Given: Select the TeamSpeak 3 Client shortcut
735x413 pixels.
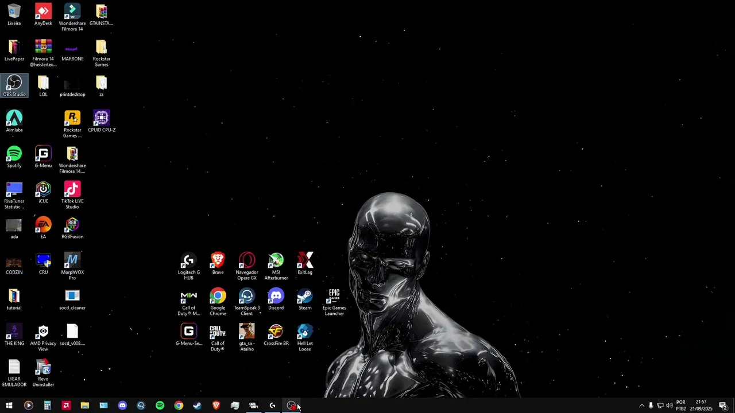Looking at the screenshot, I should point(247,302).
